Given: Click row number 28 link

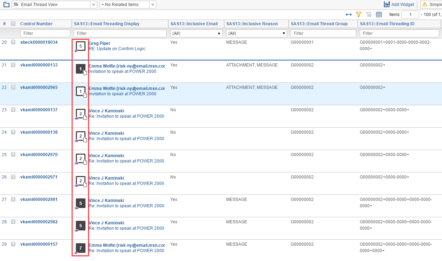Looking at the screenshot, I should point(4,222).
